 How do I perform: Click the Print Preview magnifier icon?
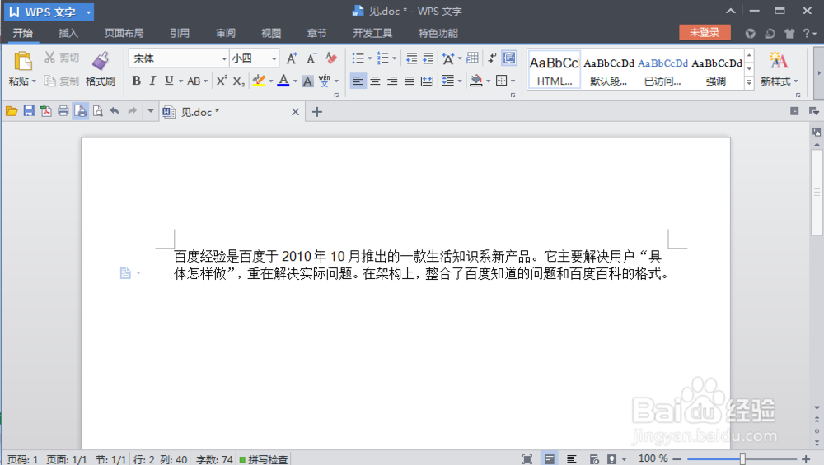coord(98,111)
